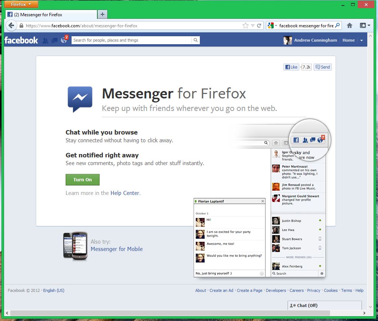This screenshot has width=378, height=321.
Task: Click the Chat while you browse heading
Action: [101, 132]
